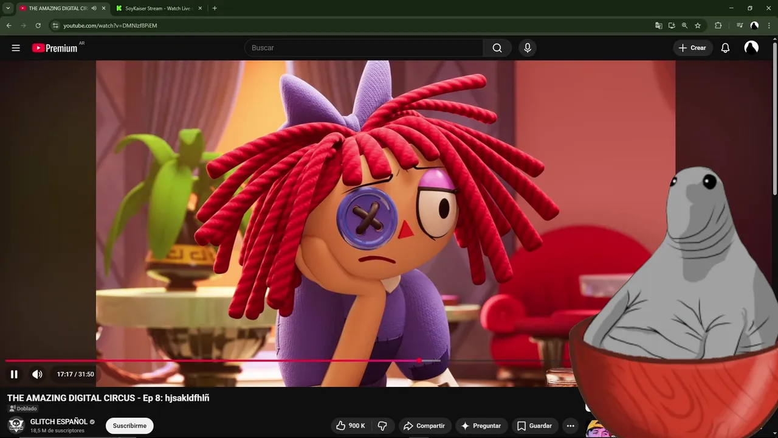Go to YouTube Premium home logo
Screen dimensions: 778x438
55,48
